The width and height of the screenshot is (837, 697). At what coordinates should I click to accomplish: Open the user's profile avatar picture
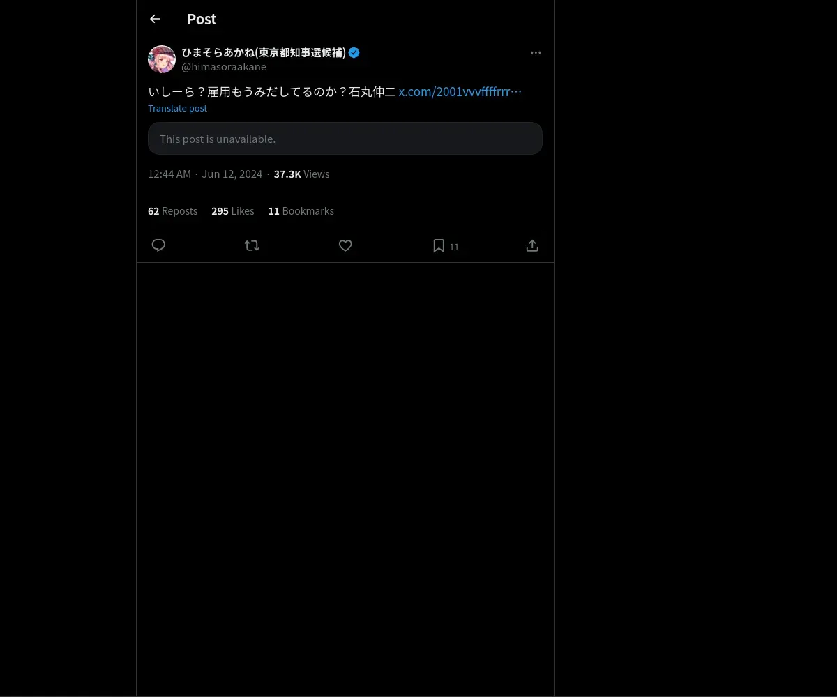pos(162,59)
